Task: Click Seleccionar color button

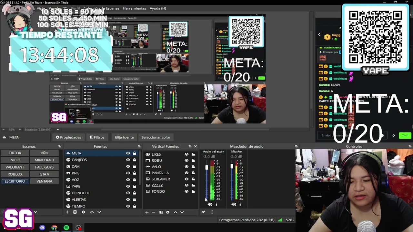Action: 156,137
